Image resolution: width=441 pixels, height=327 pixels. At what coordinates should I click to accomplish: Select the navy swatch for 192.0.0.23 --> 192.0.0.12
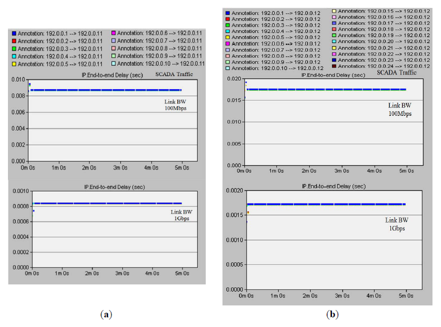point(334,58)
